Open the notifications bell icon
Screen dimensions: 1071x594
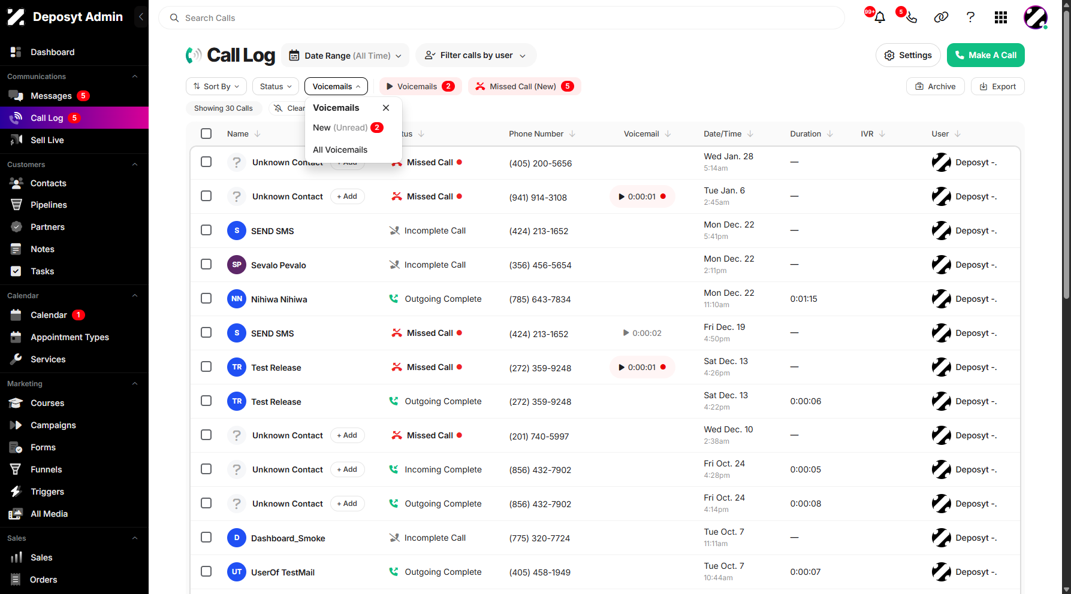pyautogui.click(x=879, y=17)
